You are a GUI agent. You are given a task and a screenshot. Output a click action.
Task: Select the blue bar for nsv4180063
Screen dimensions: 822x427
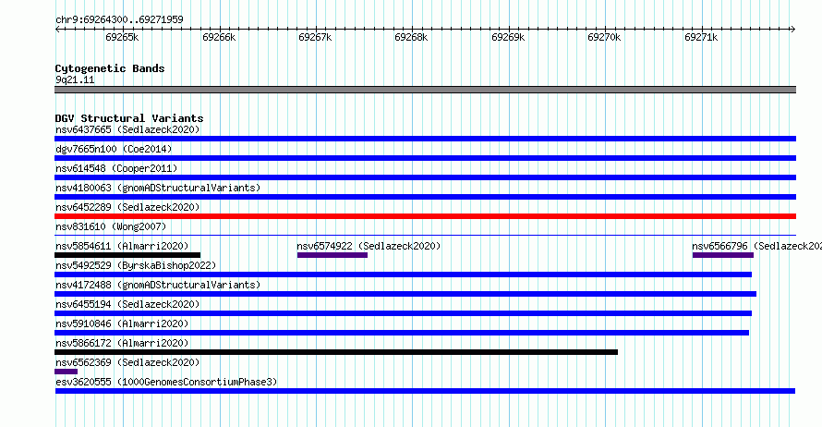pos(425,197)
